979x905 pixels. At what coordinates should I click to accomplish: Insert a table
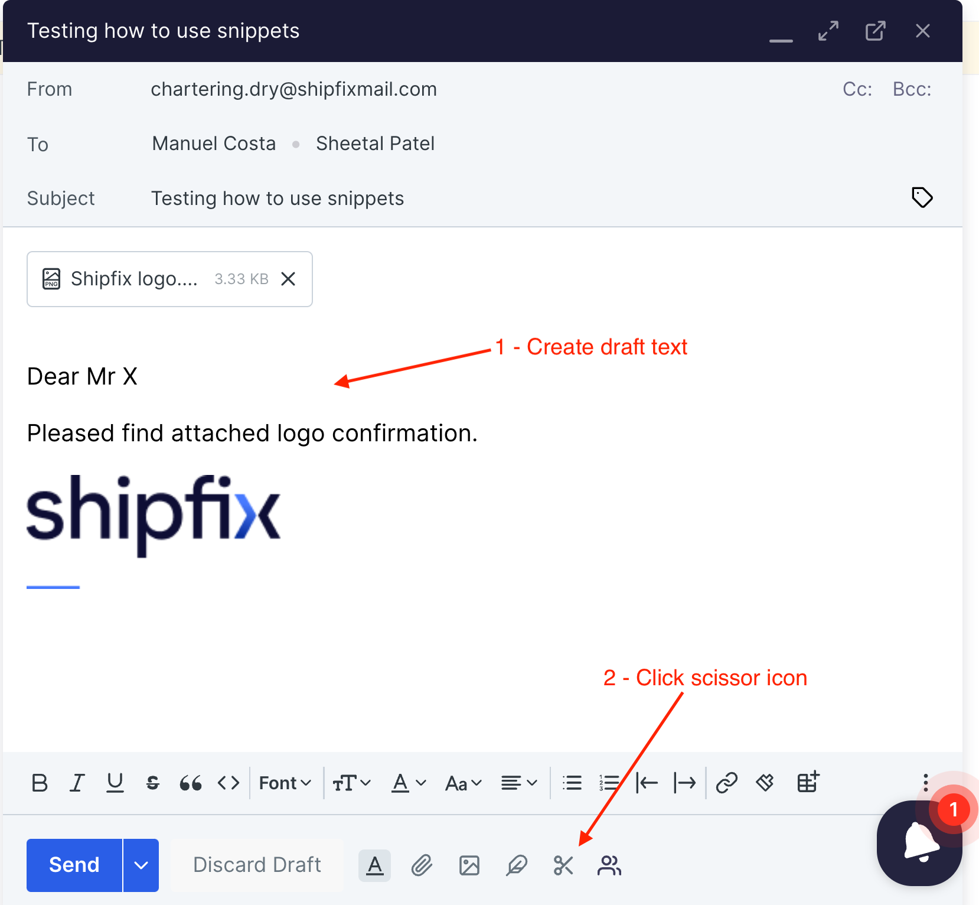pos(808,782)
